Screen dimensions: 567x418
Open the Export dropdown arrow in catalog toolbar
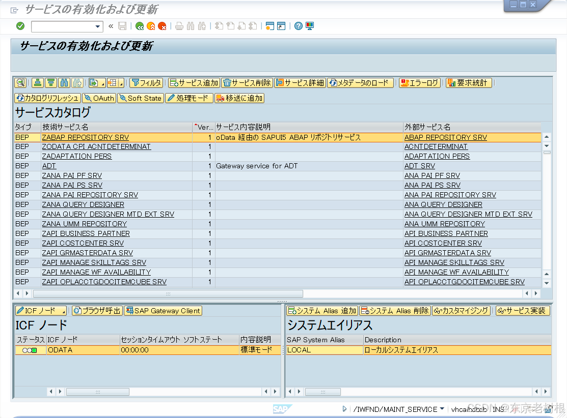[103, 84]
